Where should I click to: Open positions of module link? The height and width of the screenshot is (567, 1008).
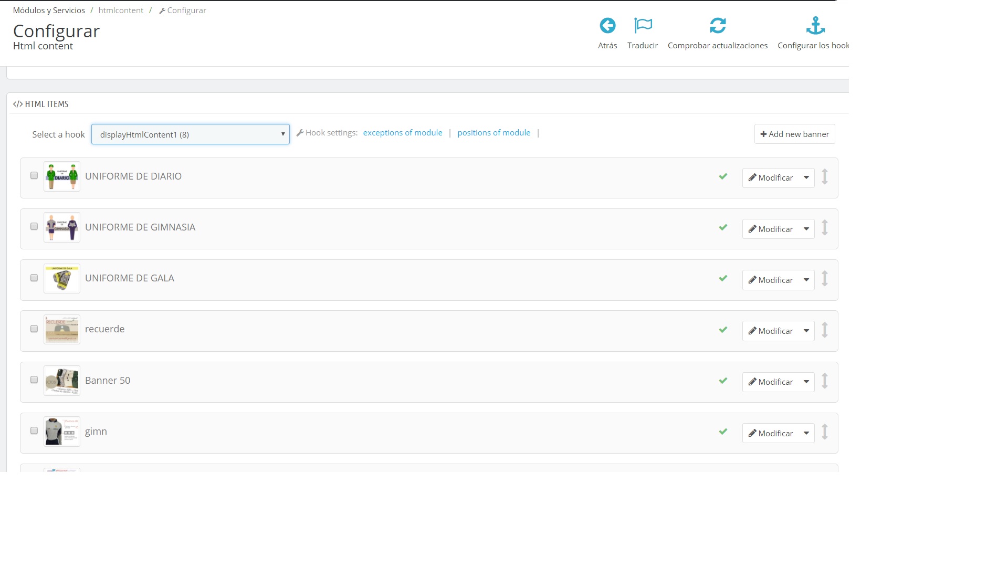coord(493,133)
